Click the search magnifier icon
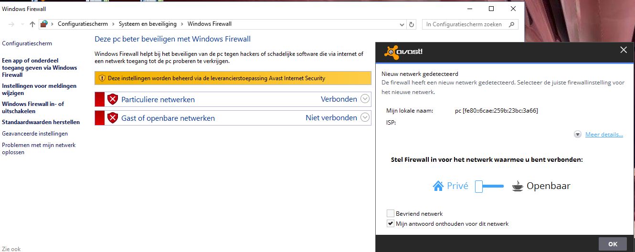This screenshot has width=635, height=252. (x=512, y=24)
